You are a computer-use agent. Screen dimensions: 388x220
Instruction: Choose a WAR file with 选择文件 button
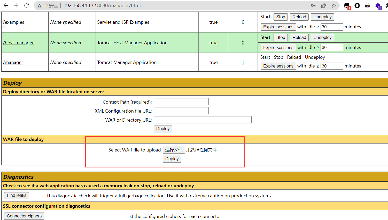point(174,150)
